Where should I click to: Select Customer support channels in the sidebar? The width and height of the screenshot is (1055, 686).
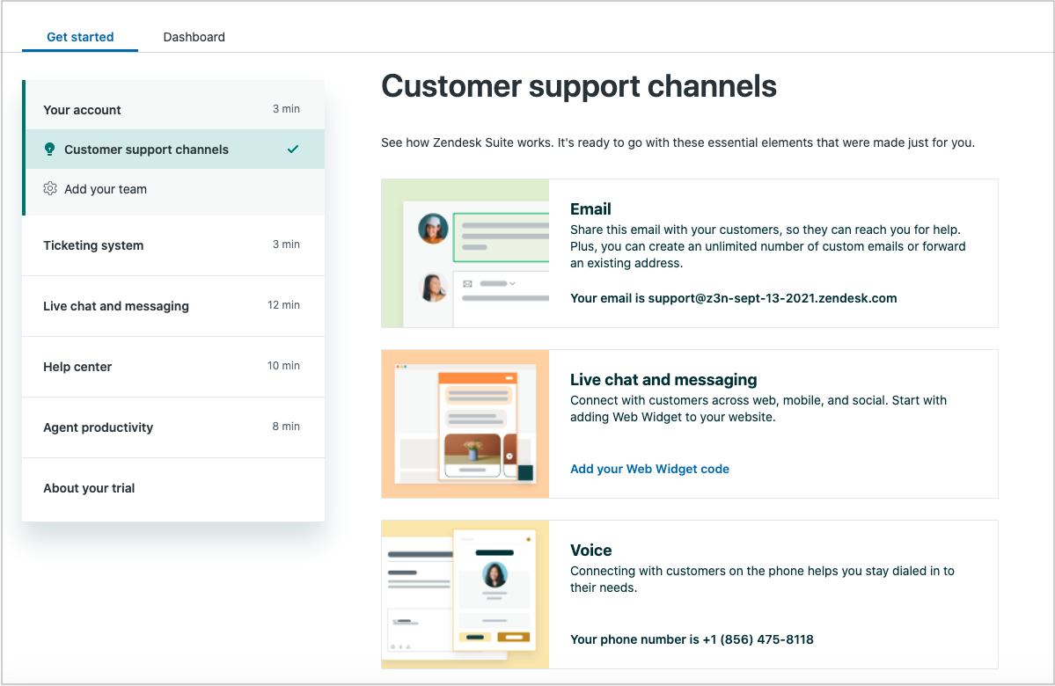pyautogui.click(x=146, y=149)
